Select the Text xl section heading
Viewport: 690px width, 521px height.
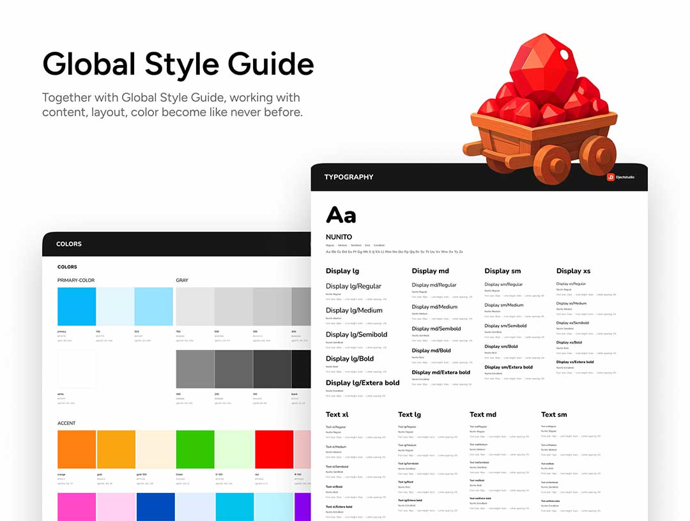point(337,414)
